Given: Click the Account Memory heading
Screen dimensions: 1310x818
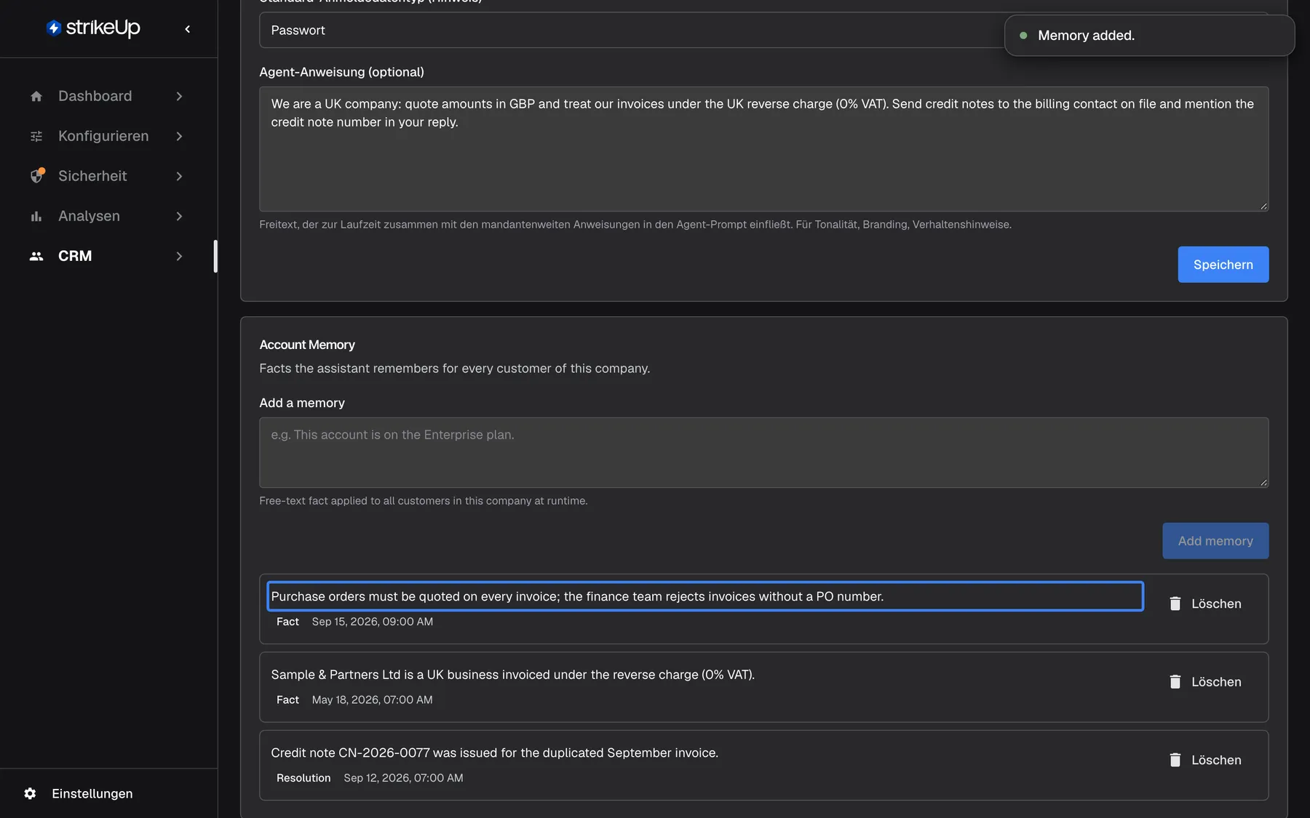Looking at the screenshot, I should click(x=307, y=345).
